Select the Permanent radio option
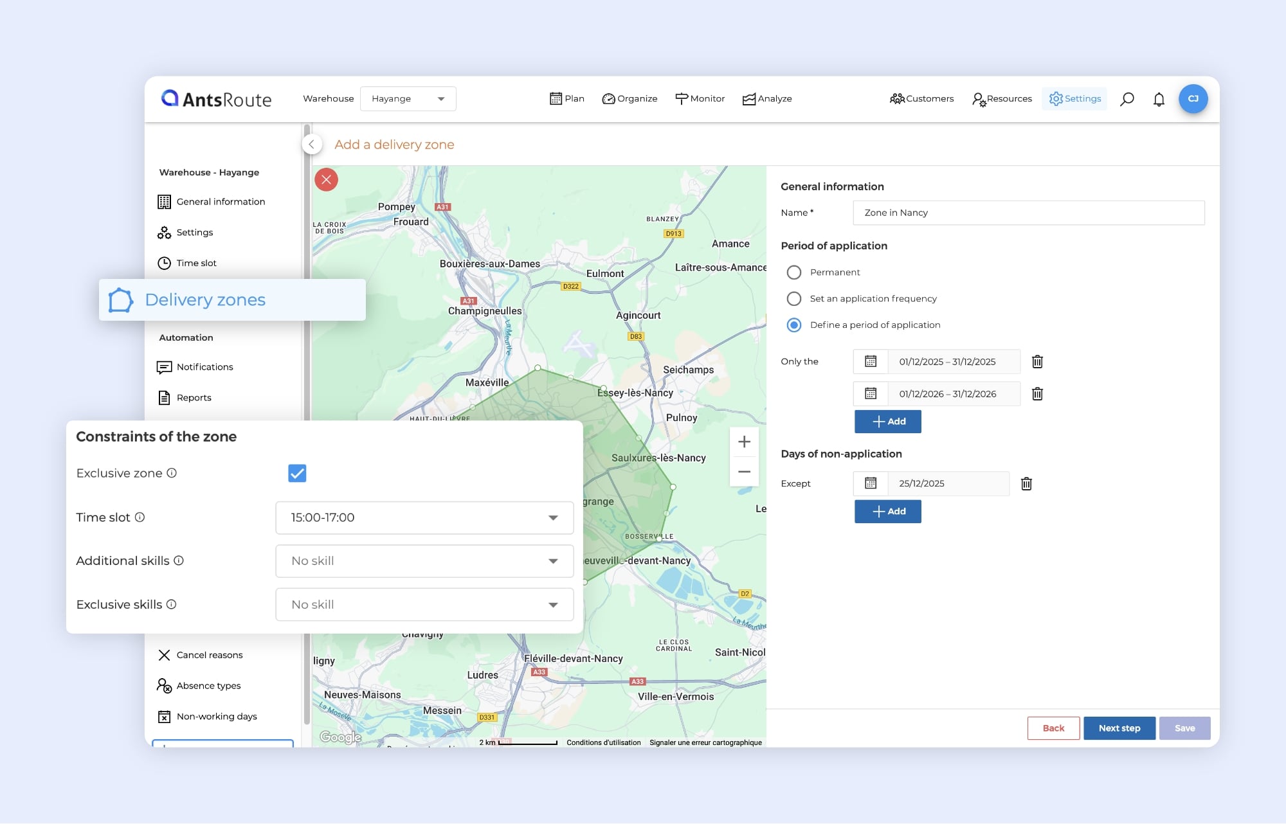This screenshot has width=1286, height=824. (794, 273)
